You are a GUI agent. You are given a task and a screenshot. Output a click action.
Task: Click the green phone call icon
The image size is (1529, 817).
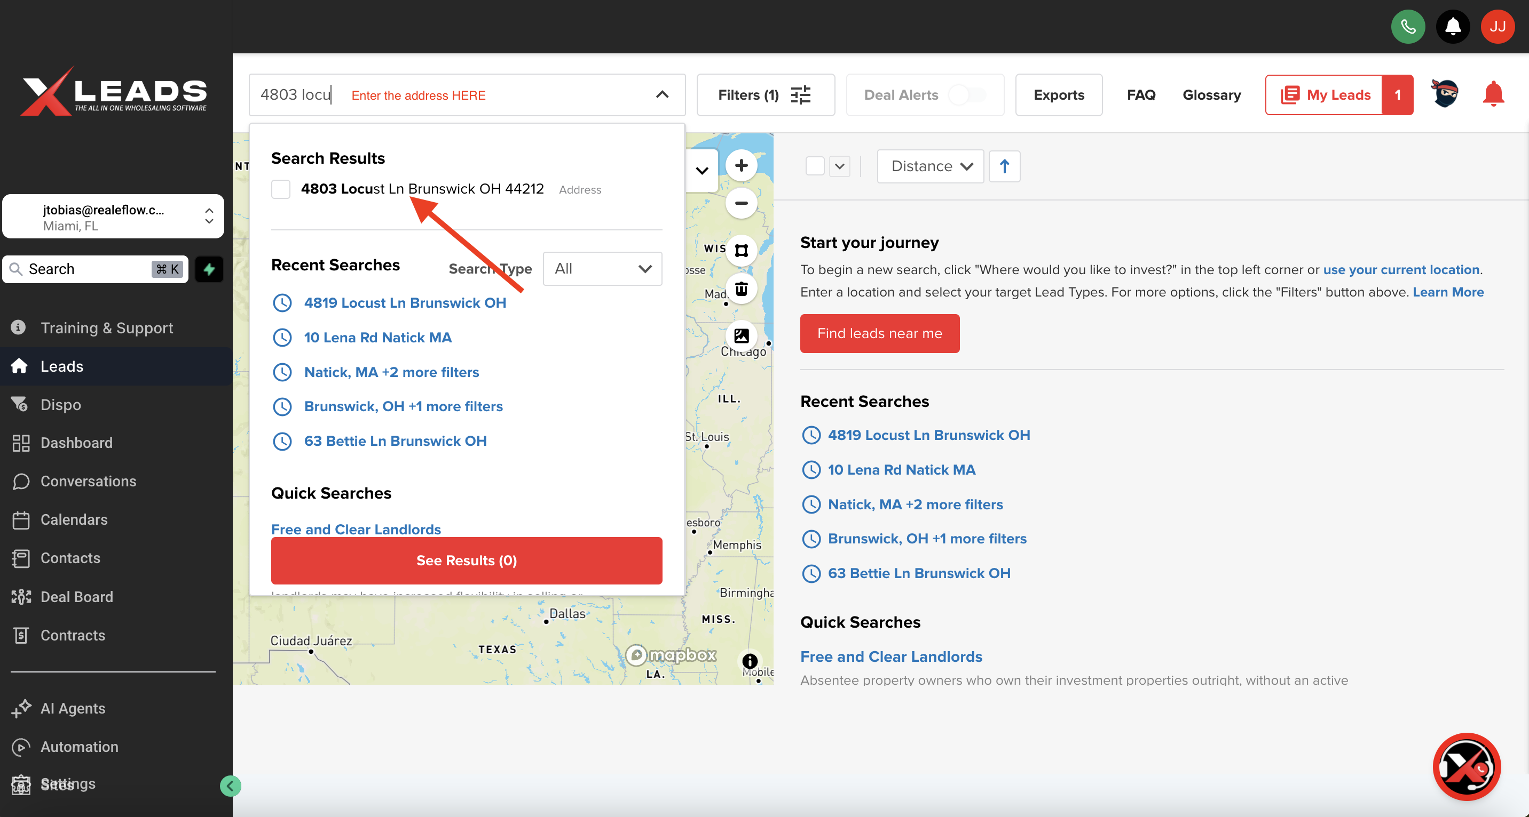point(1407,27)
